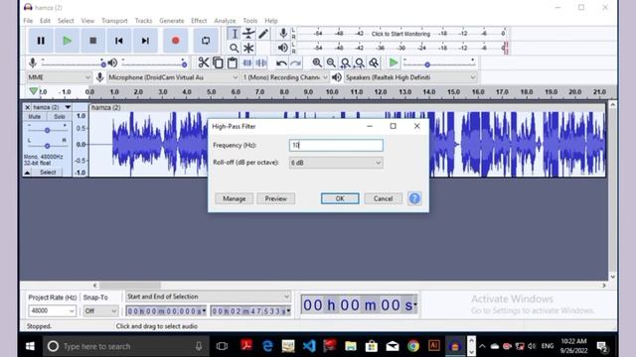The height and width of the screenshot is (357, 636).
Task: Click Fit Project to Width icon
Action: (x=360, y=62)
